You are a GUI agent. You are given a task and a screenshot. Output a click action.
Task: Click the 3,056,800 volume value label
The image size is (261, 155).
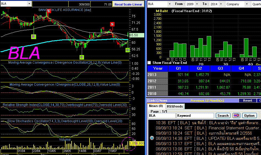coord(137,143)
